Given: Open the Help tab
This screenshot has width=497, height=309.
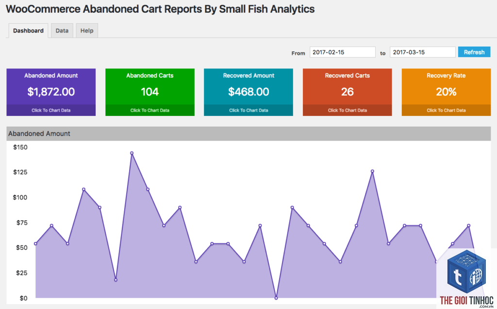Looking at the screenshot, I should 87,31.
